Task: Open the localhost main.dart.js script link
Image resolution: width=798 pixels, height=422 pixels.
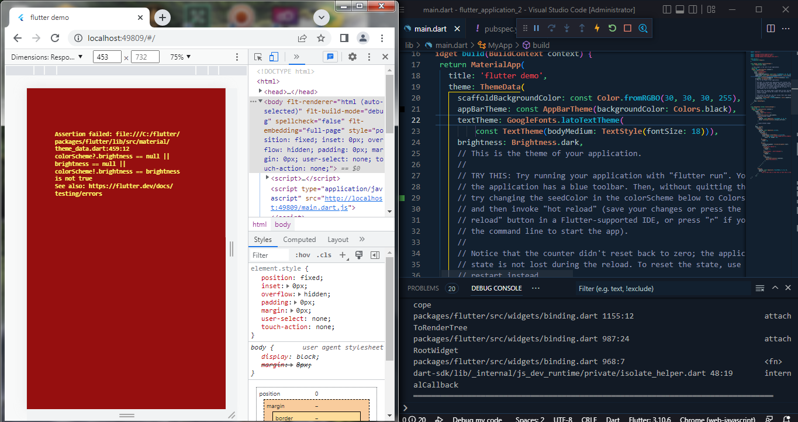Action: [x=327, y=203]
